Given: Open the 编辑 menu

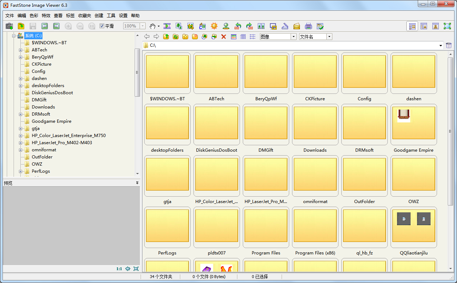Looking at the screenshot, I should [22, 15].
